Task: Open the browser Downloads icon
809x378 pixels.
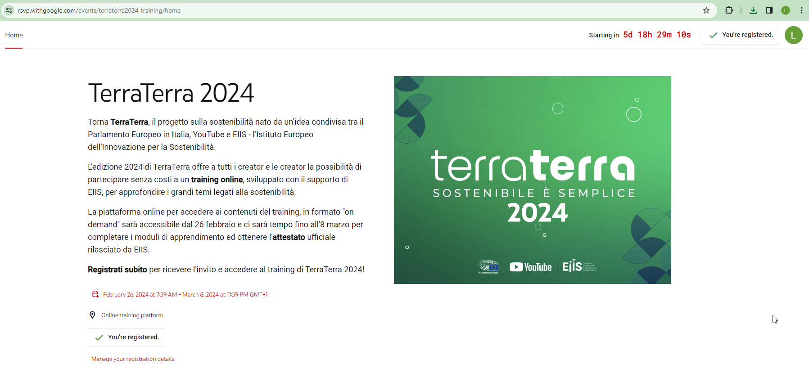Action: pyautogui.click(x=753, y=10)
